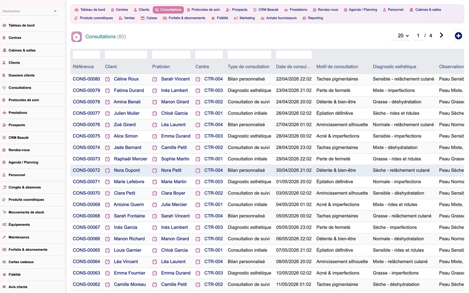Click date cell '10/05/2026 02:02'
Screen dimensions: 469x293
(x=294, y=273)
